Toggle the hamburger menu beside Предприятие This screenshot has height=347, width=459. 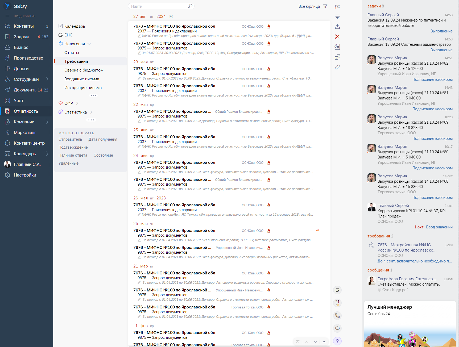pyautogui.click(x=7, y=16)
